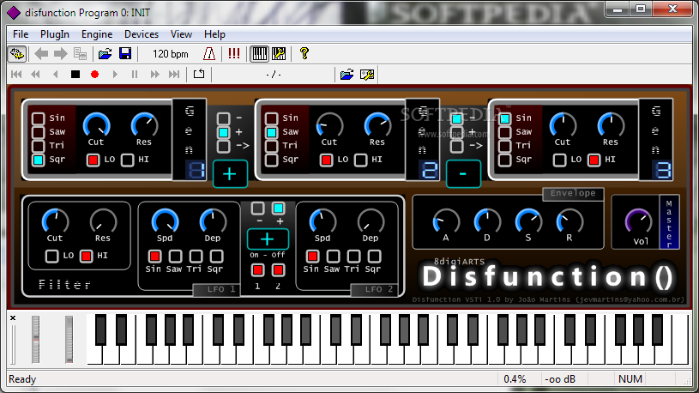Click the stop transport button
Image resolution: width=699 pixels, height=393 pixels.
pos(75,75)
